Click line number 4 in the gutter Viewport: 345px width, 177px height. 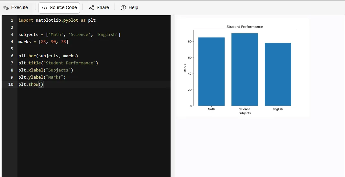tap(12, 41)
